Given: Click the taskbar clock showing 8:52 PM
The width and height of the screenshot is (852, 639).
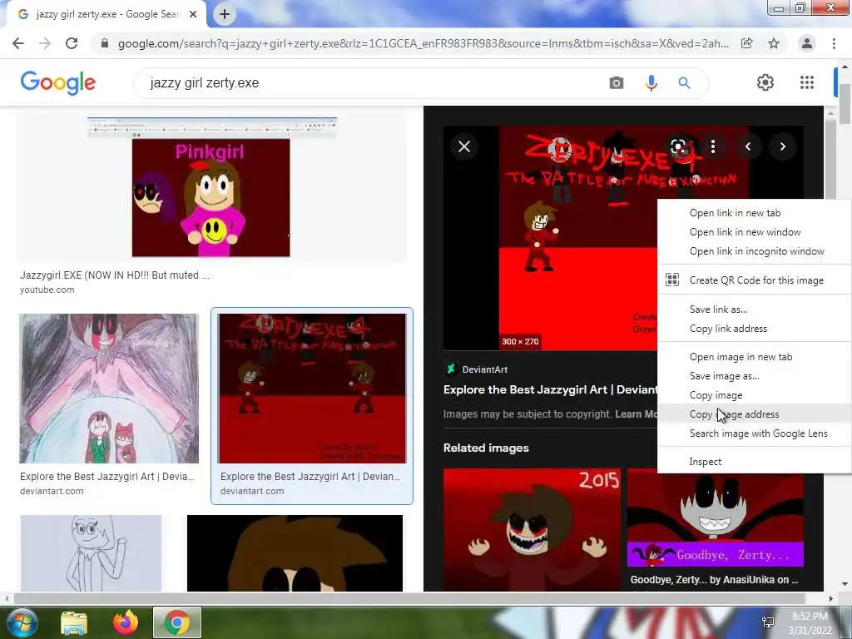Looking at the screenshot, I should pos(810,623).
